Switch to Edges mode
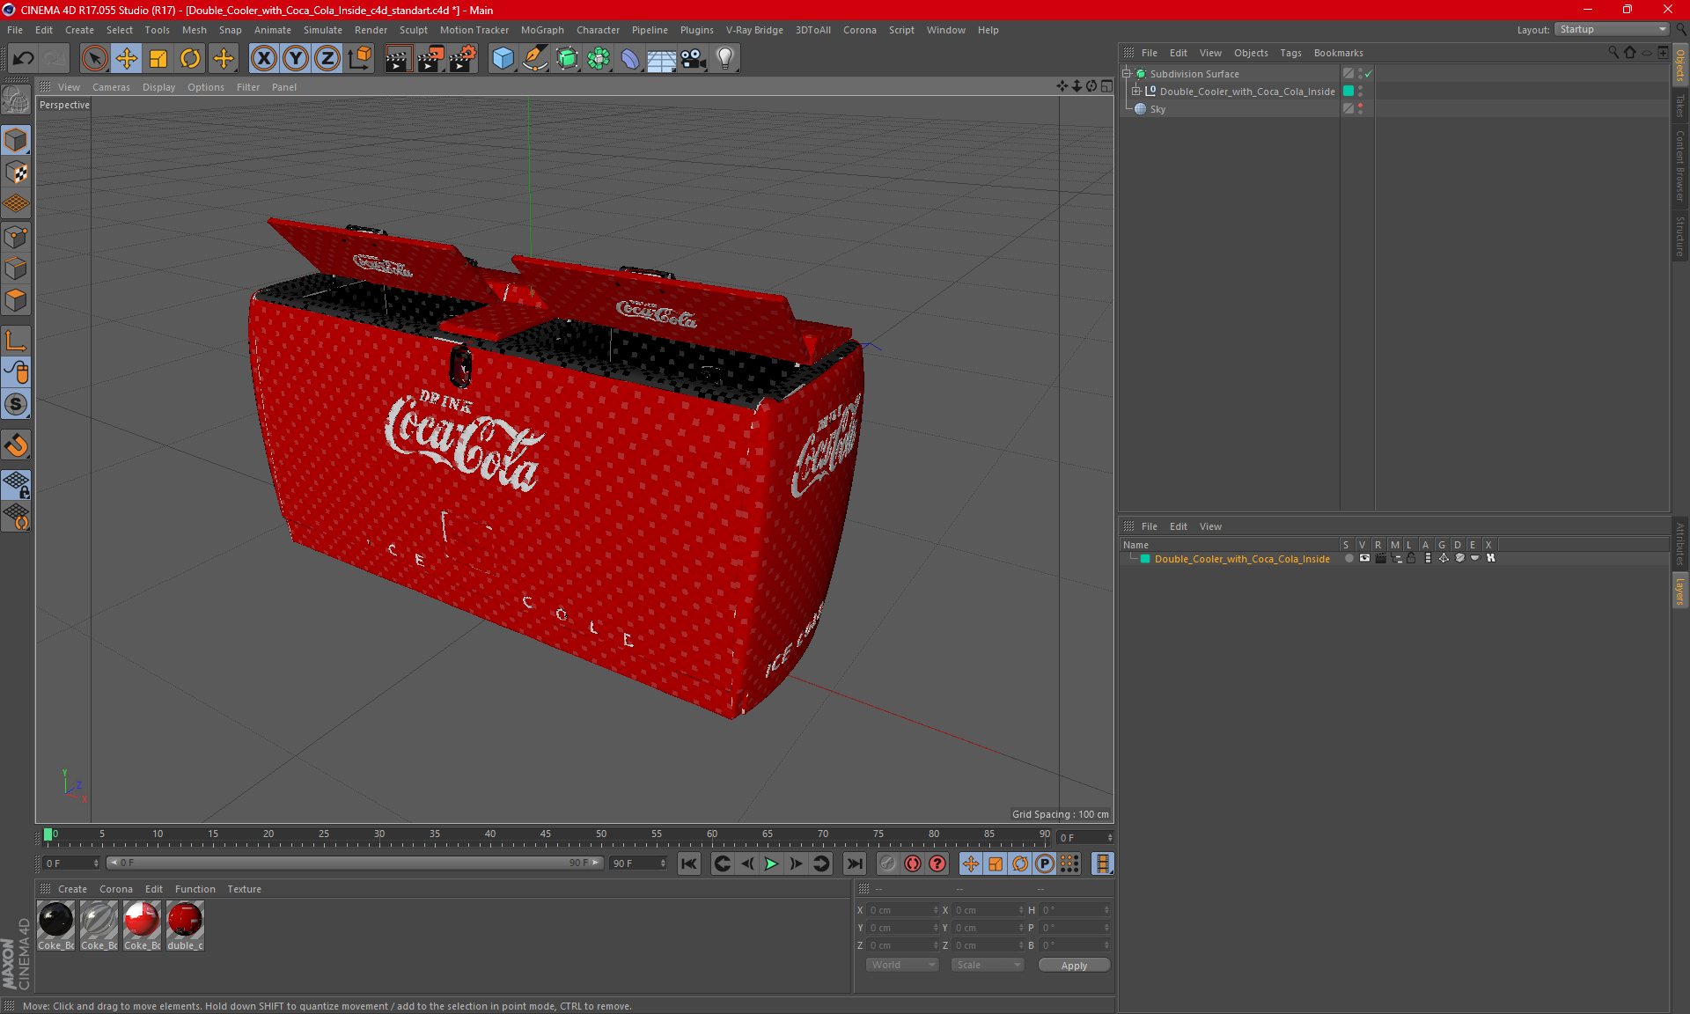The image size is (1690, 1014). click(x=16, y=268)
